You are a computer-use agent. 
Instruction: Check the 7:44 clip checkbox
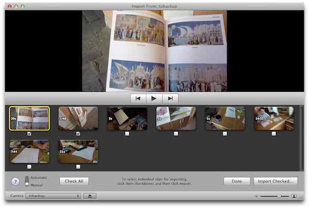click(x=29, y=167)
